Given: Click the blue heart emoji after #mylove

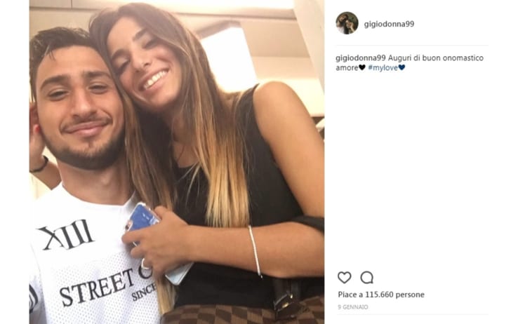Looking at the screenshot, I should pos(401,67).
